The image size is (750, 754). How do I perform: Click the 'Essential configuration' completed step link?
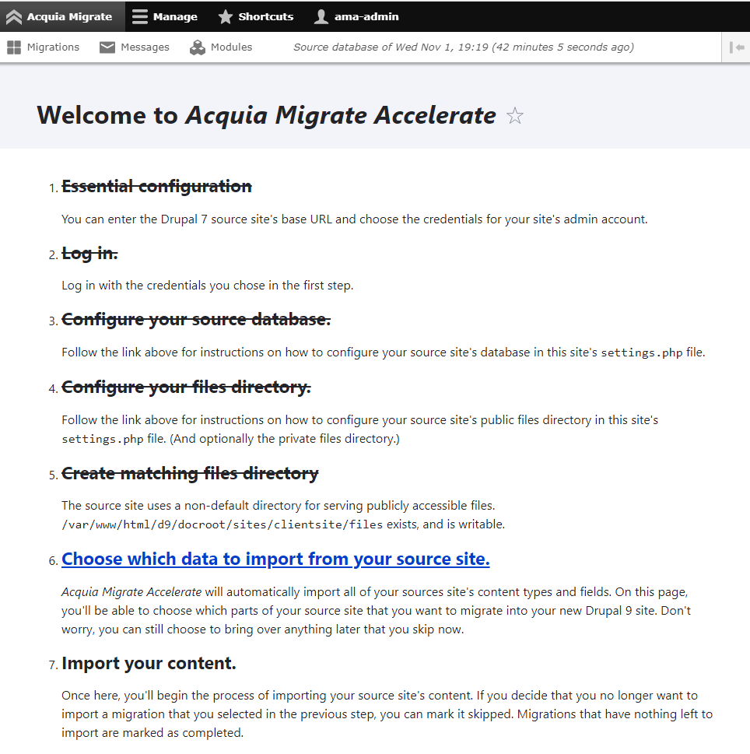click(157, 186)
